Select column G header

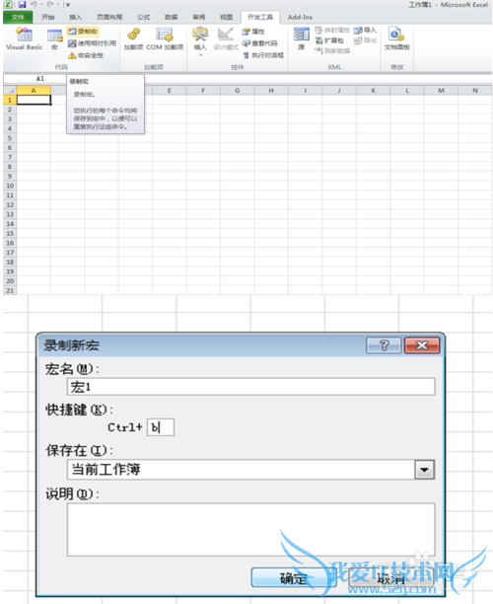click(x=237, y=91)
